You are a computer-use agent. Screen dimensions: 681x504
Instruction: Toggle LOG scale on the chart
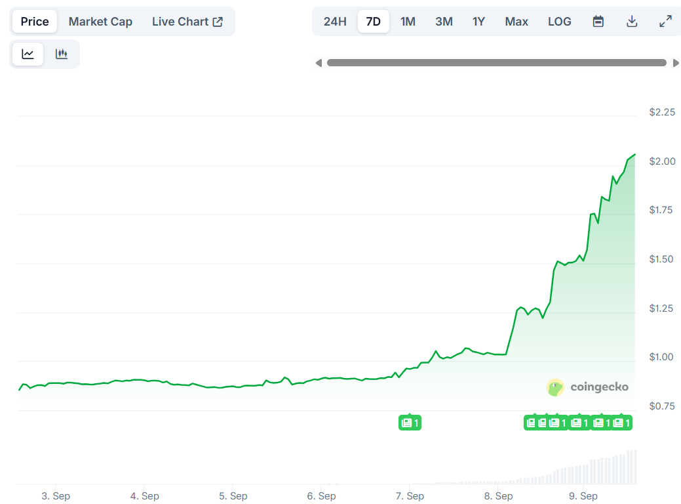(x=559, y=21)
